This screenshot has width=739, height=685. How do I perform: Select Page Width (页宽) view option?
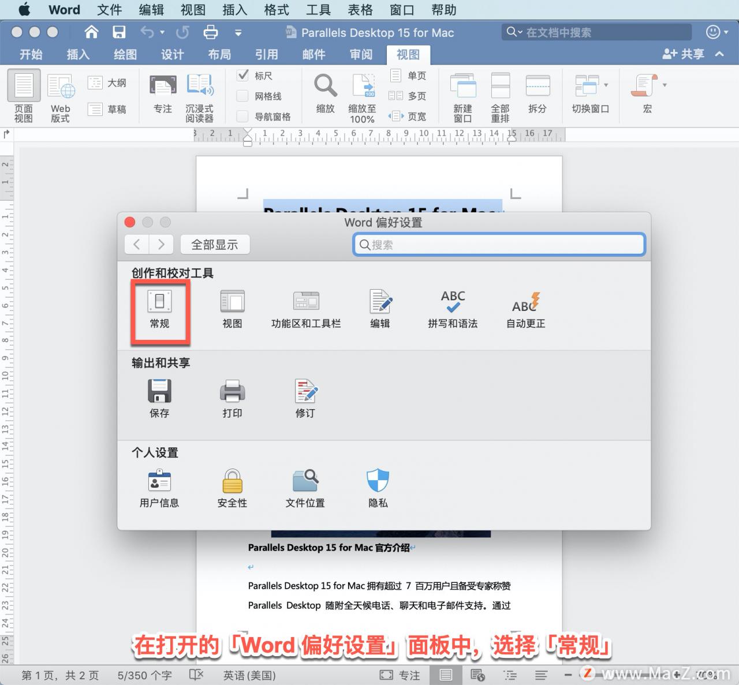408,116
